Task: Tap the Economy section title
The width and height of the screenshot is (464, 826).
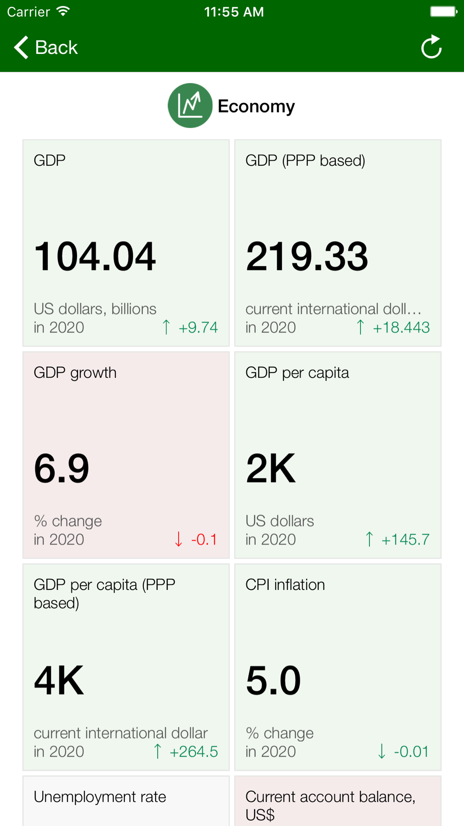Action: point(256,106)
